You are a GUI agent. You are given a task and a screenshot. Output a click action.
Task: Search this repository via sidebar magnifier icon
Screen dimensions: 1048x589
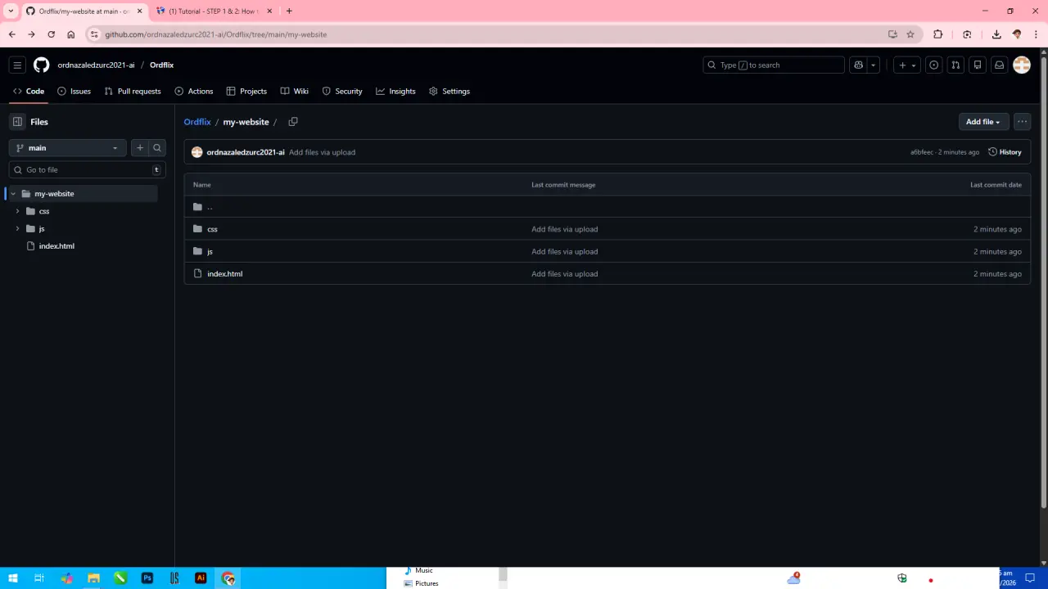click(x=157, y=148)
